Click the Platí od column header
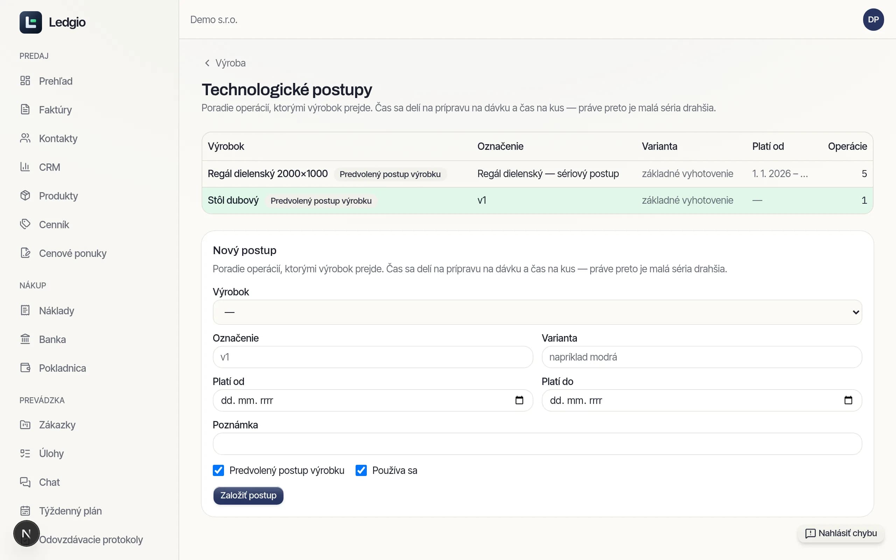 tap(768, 146)
